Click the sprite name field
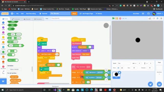This screenshot has height=92, width=164. 124,63
